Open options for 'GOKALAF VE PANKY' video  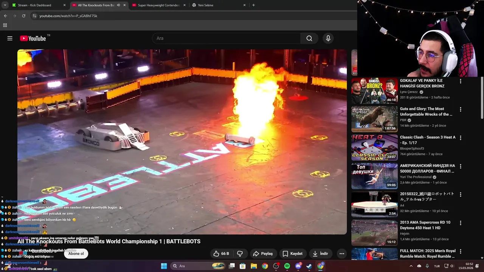tap(460, 81)
